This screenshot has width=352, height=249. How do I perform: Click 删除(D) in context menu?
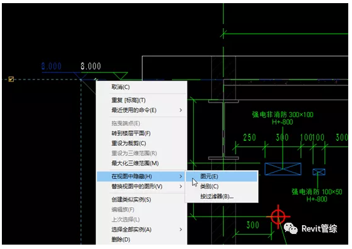[141, 240]
